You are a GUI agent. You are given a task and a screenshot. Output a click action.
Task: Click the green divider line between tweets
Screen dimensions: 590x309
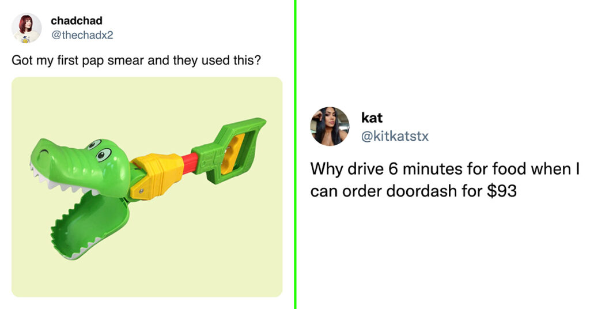pyautogui.click(x=296, y=154)
